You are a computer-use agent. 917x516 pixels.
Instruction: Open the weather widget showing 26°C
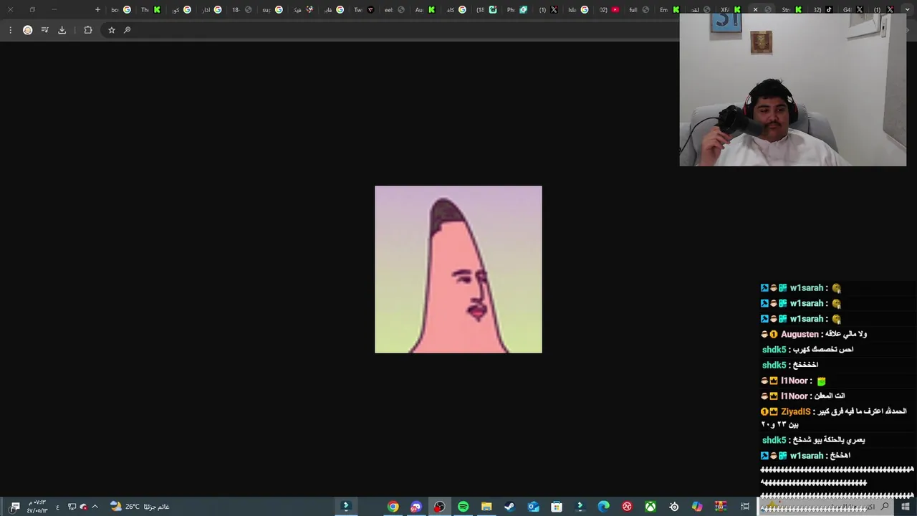140,507
